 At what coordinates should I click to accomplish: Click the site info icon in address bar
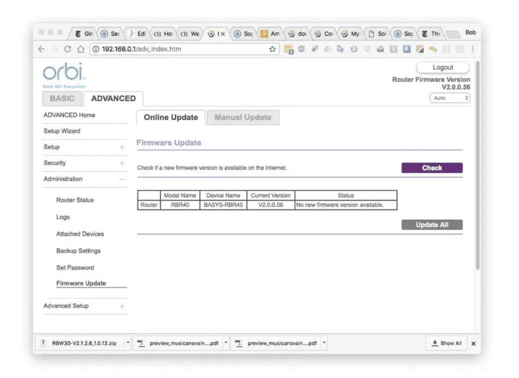click(95, 49)
